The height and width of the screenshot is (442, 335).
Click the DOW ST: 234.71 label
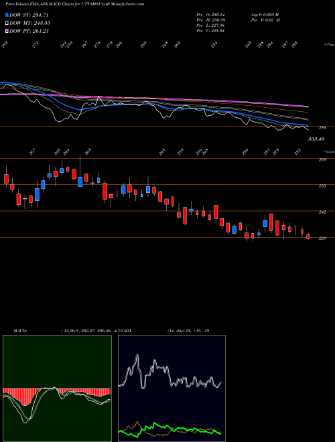point(29,15)
